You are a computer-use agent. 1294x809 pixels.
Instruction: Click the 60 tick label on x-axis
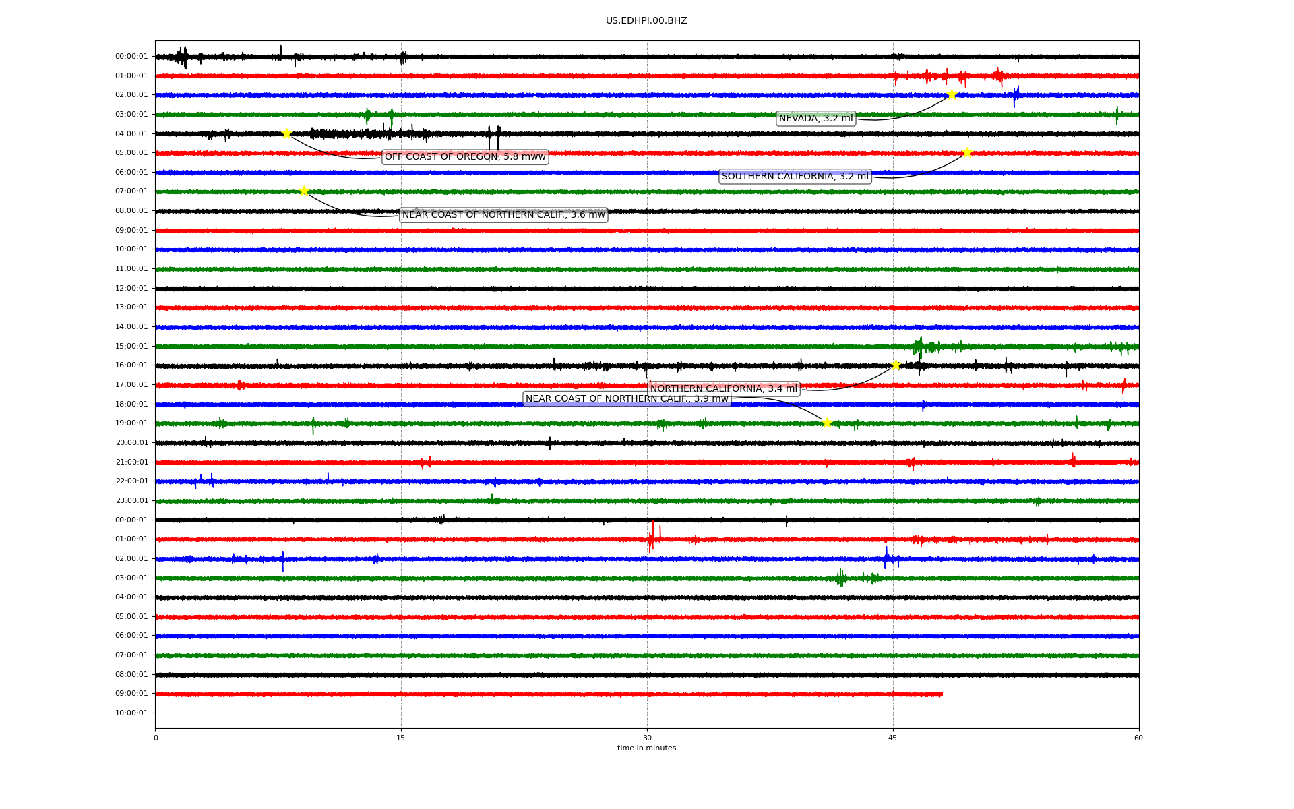(1138, 738)
